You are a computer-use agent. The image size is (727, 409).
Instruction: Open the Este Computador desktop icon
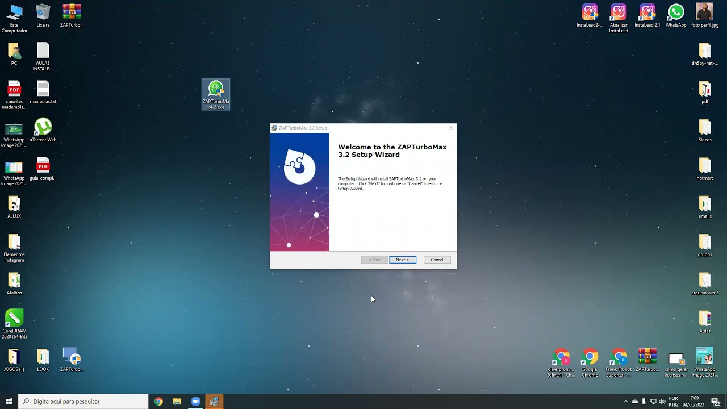(14, 18)
